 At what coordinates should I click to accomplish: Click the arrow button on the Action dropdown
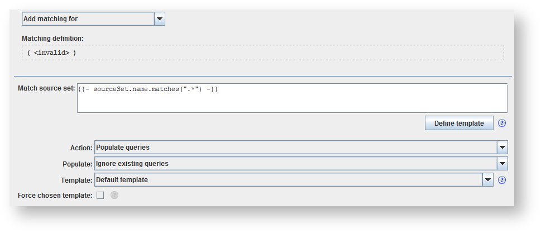[502, 148]
